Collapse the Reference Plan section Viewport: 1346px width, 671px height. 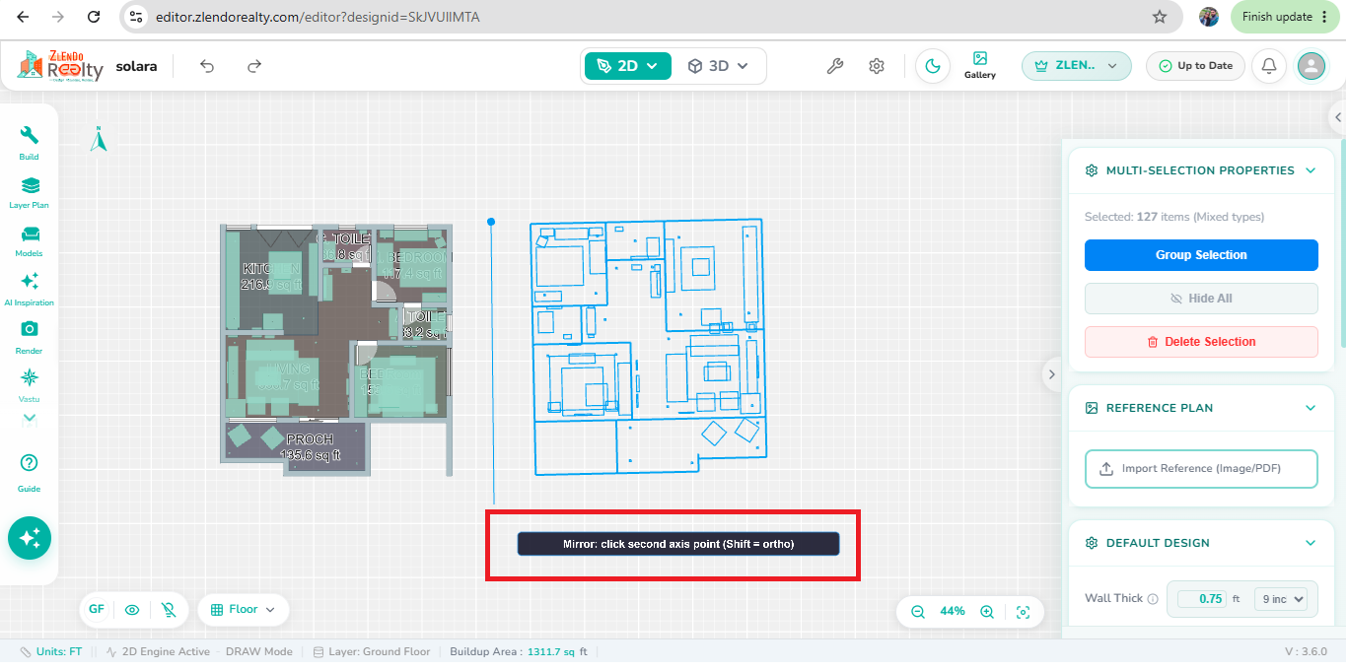coord(1311,408)
